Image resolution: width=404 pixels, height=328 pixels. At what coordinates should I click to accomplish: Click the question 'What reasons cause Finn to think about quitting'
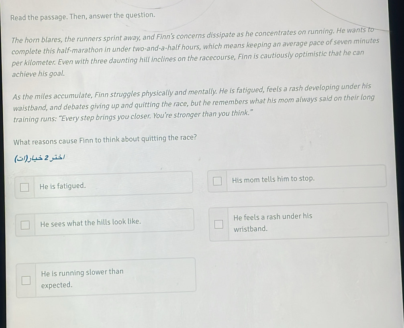pos(105,140)
